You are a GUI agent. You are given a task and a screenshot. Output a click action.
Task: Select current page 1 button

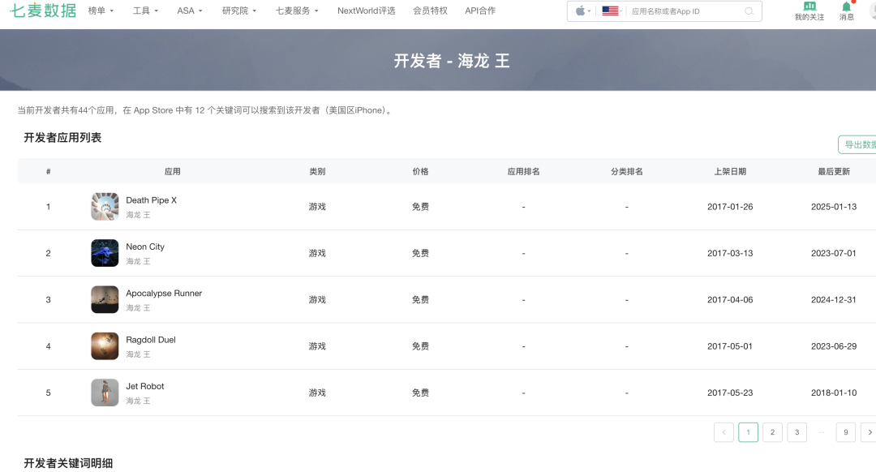pyautogui.click(x=748, y=432)
